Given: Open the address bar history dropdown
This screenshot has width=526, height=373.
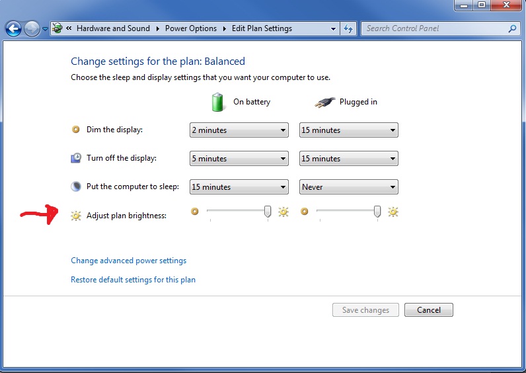Looking at the screenshot, I should point(333,29).
